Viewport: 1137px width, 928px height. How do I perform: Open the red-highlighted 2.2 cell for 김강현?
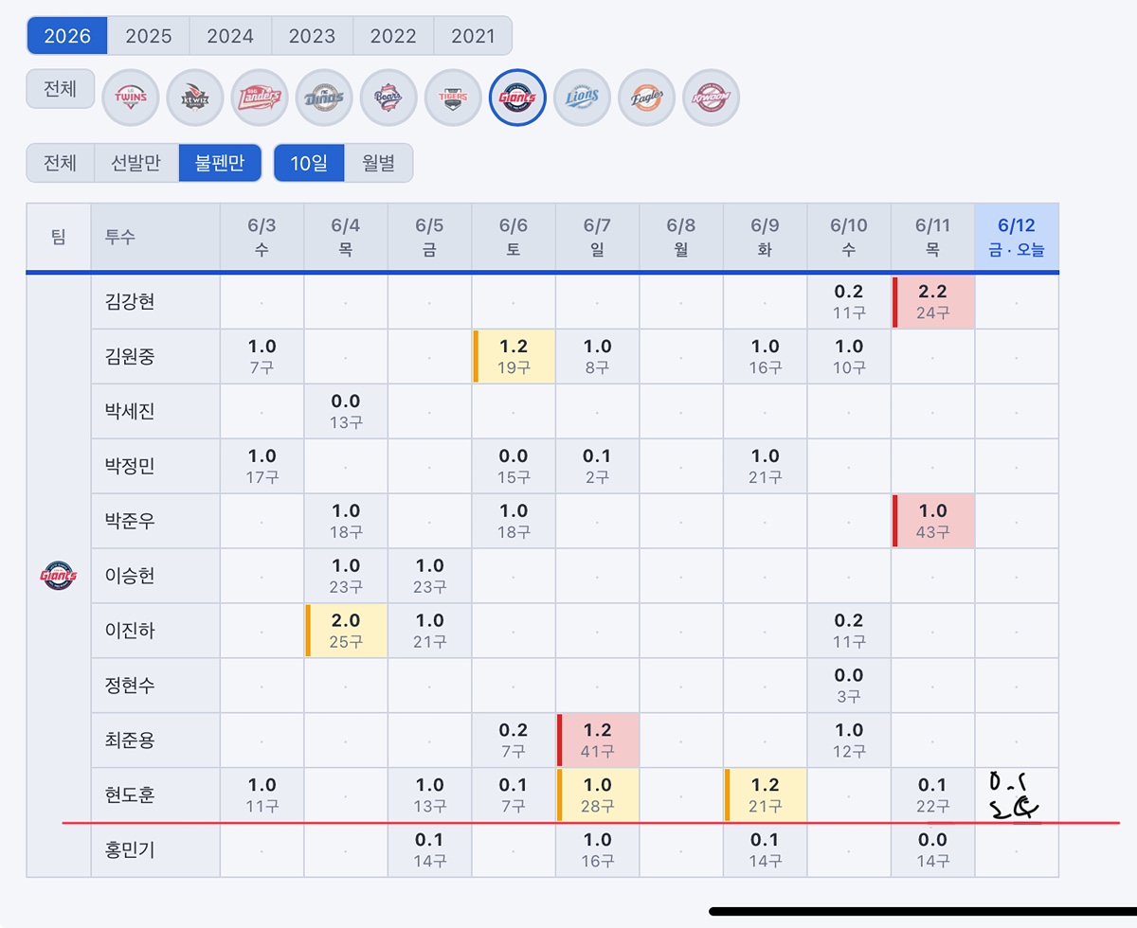933,302
